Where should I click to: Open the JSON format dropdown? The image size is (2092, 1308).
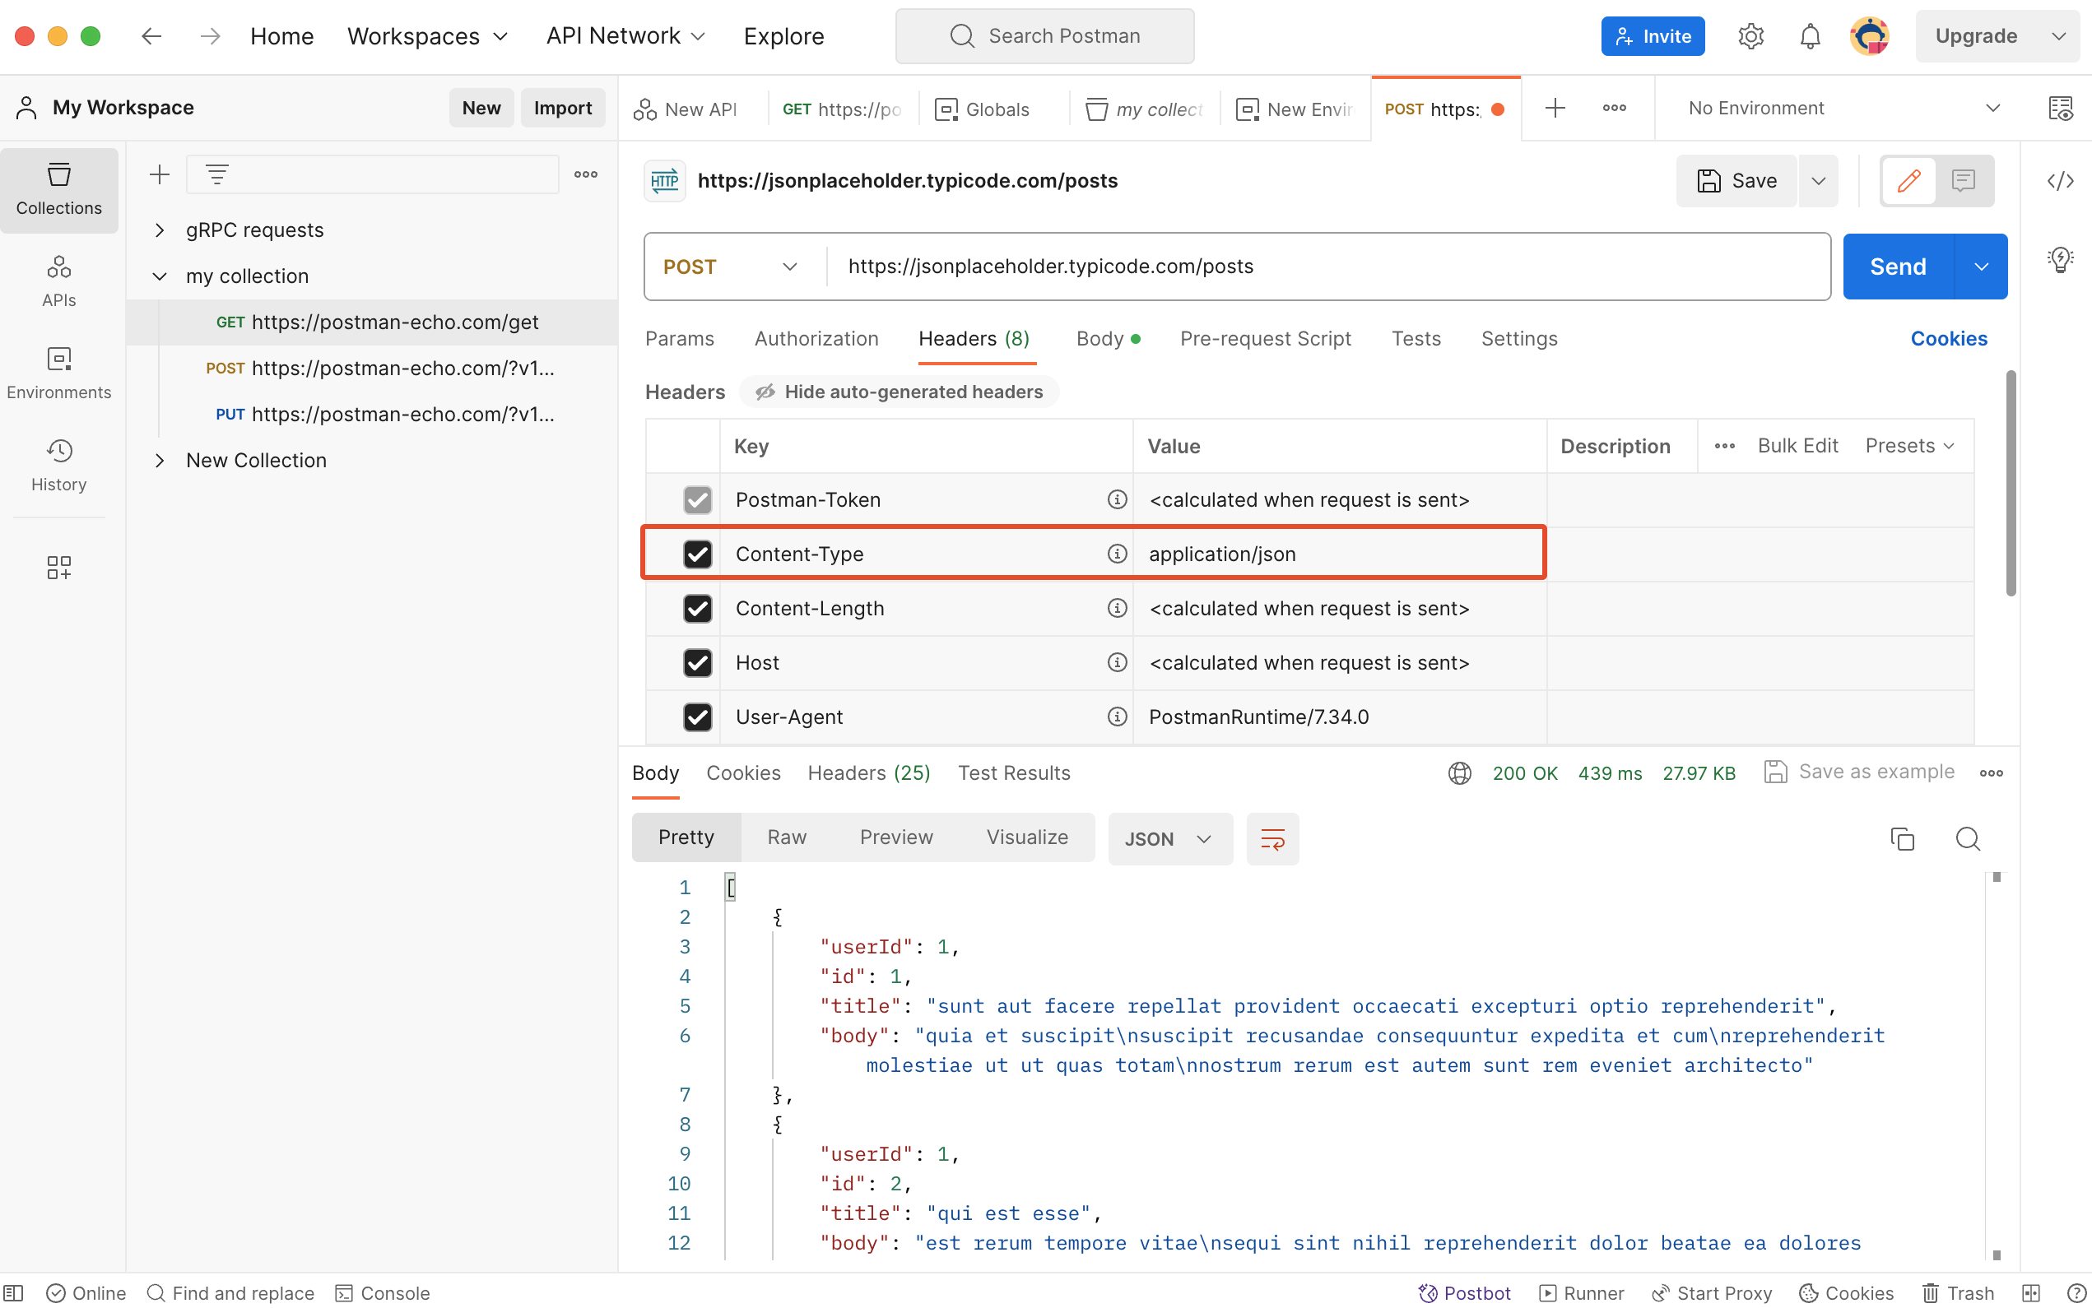(1169, 837)
